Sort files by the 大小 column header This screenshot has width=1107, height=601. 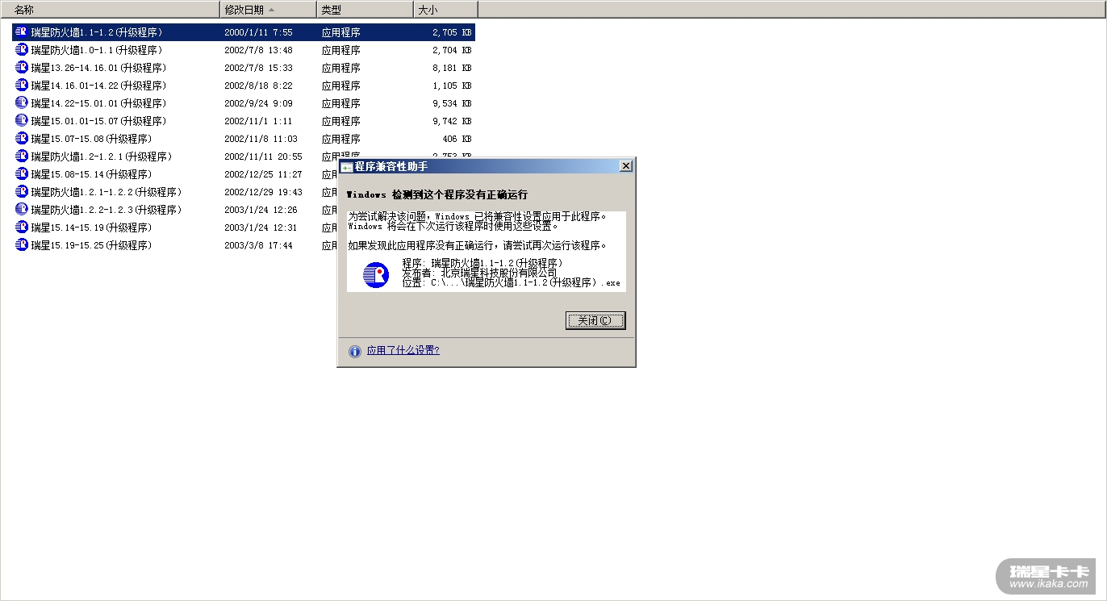click(446, 10)
